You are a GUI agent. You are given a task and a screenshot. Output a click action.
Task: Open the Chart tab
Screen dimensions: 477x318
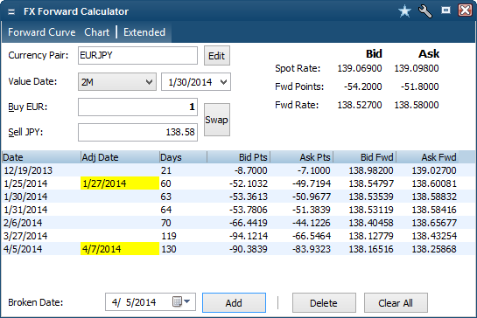pos(97,32)
